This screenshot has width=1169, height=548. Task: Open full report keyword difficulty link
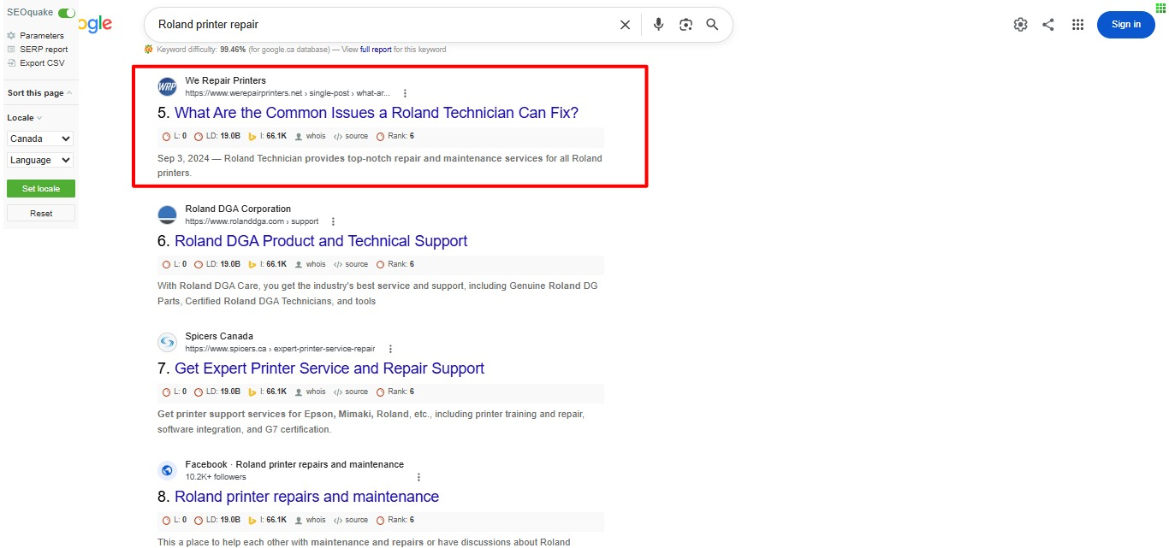tap(376, 50)
